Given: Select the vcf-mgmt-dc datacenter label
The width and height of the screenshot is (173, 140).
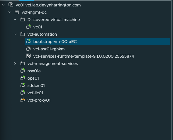Looking at the screenshot, I should [x=34, y=12].
